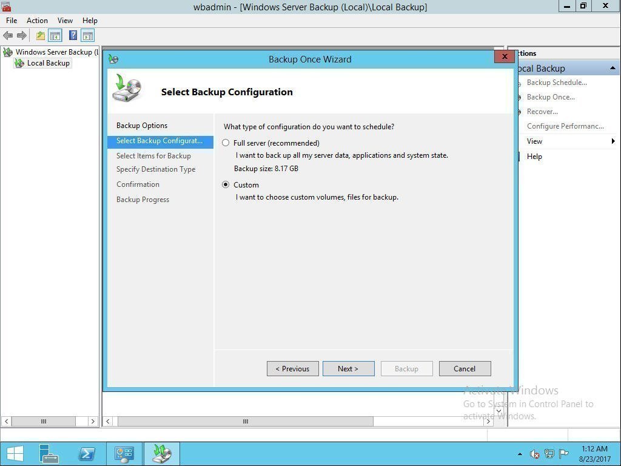Screen dimensions: 621x466
Task: Click the Next button
Action: pos(349,368)
